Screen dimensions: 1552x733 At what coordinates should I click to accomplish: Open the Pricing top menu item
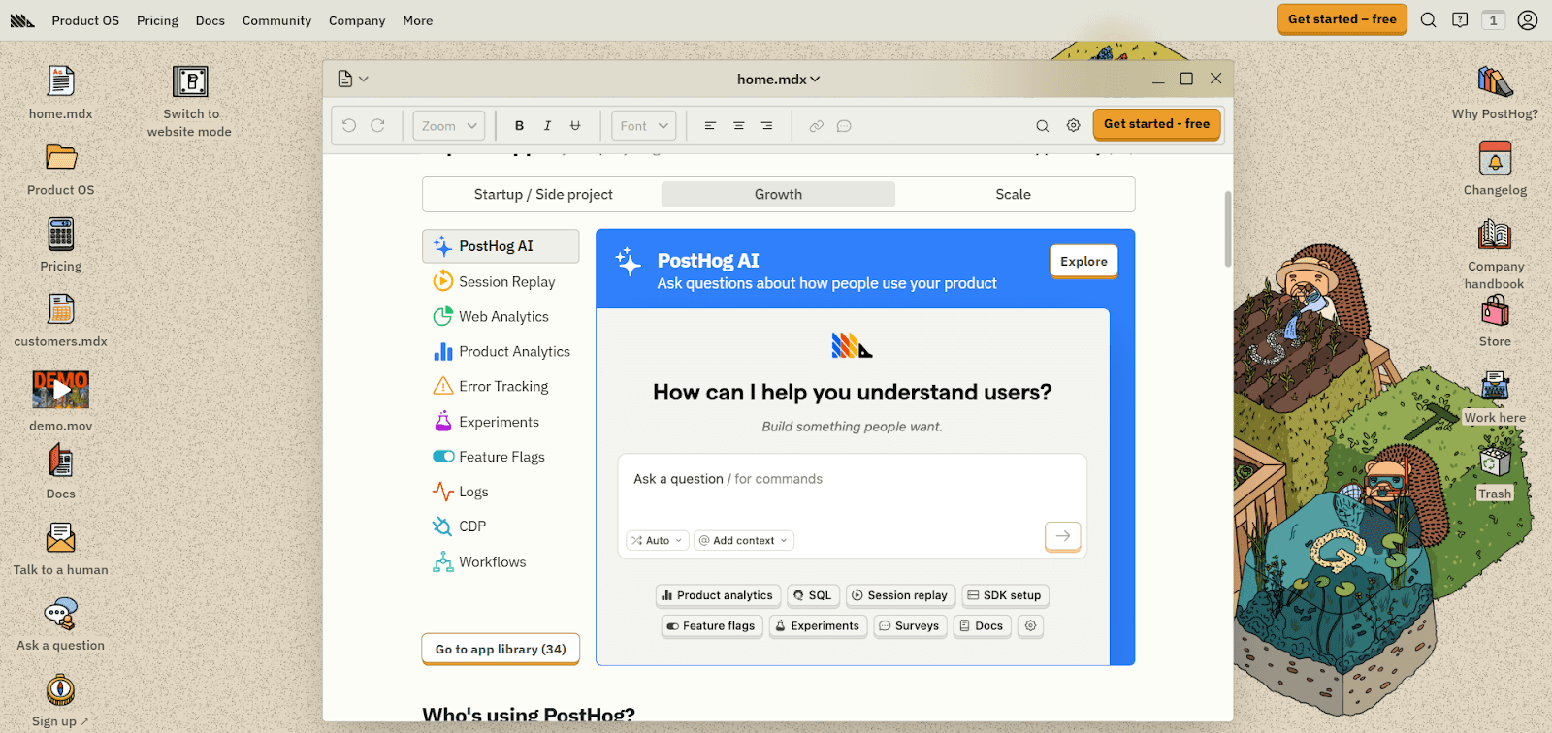157,20
